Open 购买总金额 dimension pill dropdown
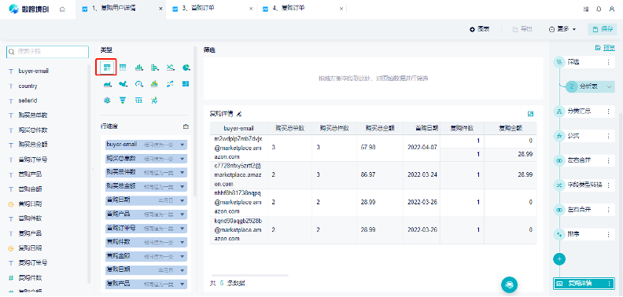This screenshot has width=623, height=297. point(182,186)
